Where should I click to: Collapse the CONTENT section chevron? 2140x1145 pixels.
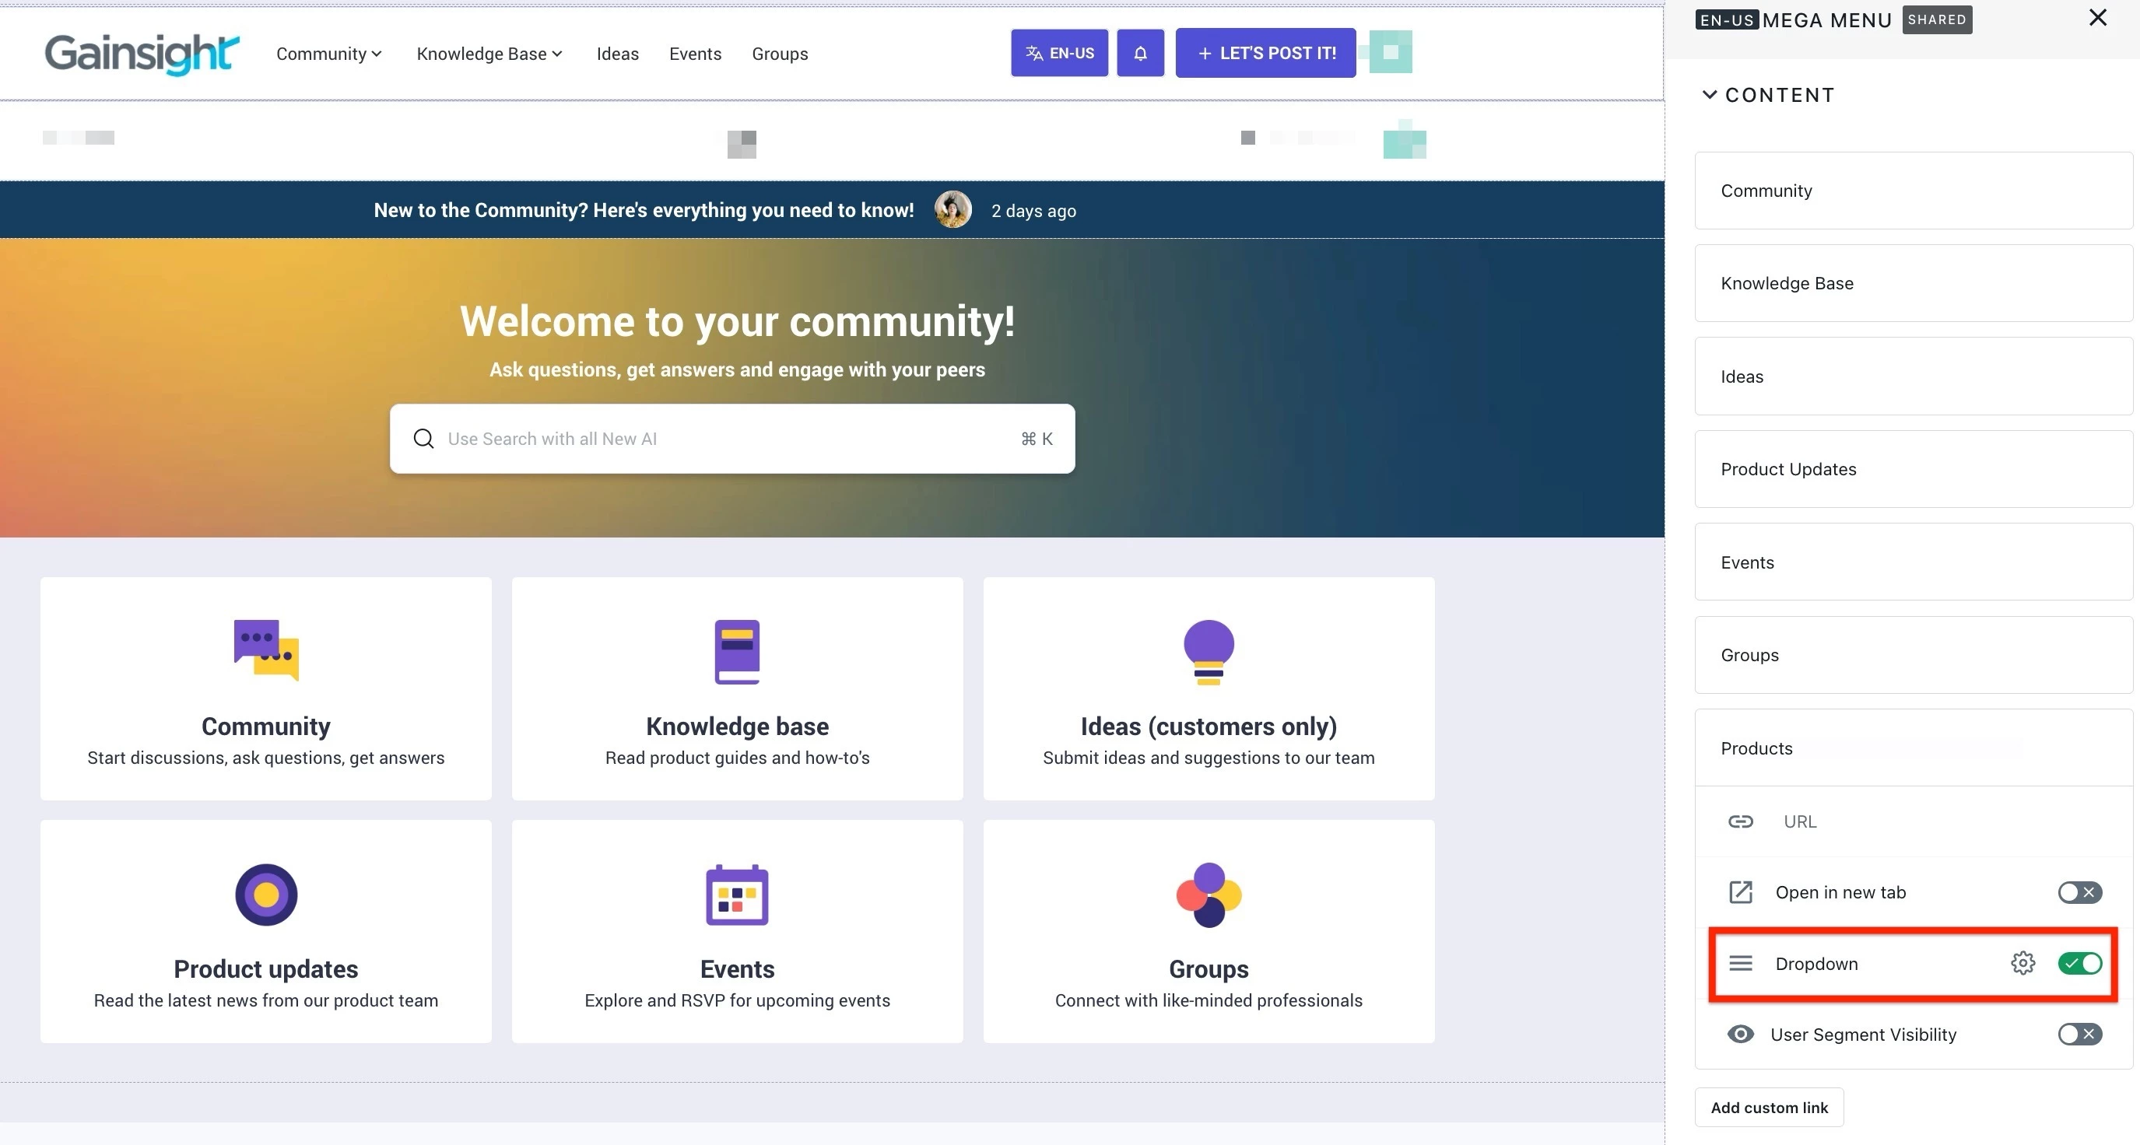1709,95
